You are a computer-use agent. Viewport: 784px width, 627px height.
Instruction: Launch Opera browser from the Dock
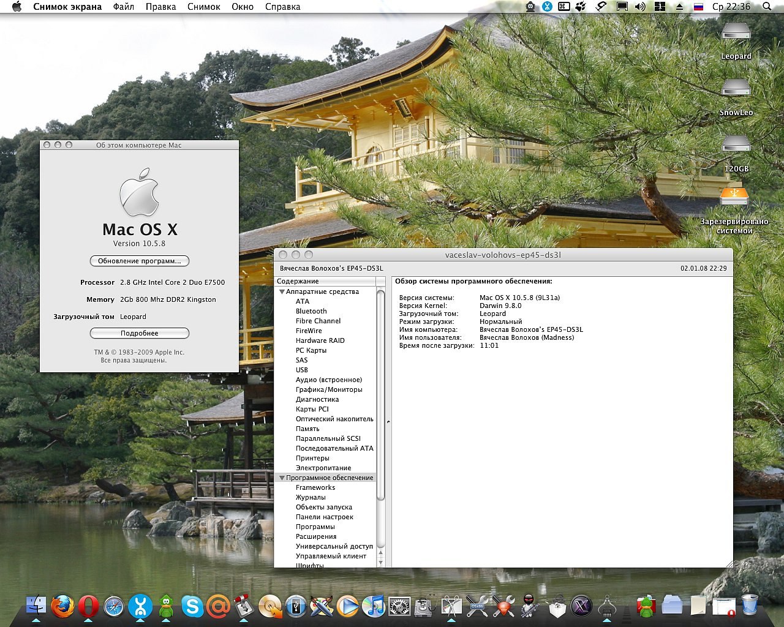88,606
